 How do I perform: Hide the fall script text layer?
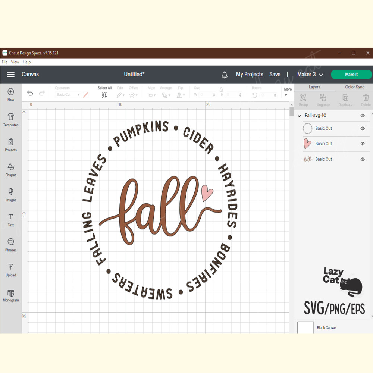[x=362, y=159]
